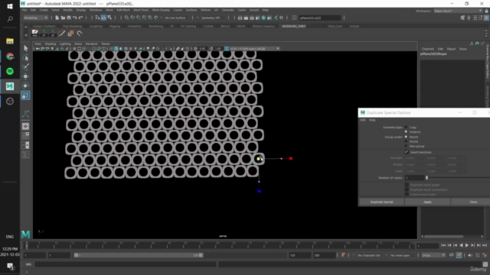Choose the Lasso select tool

[25, 58]
